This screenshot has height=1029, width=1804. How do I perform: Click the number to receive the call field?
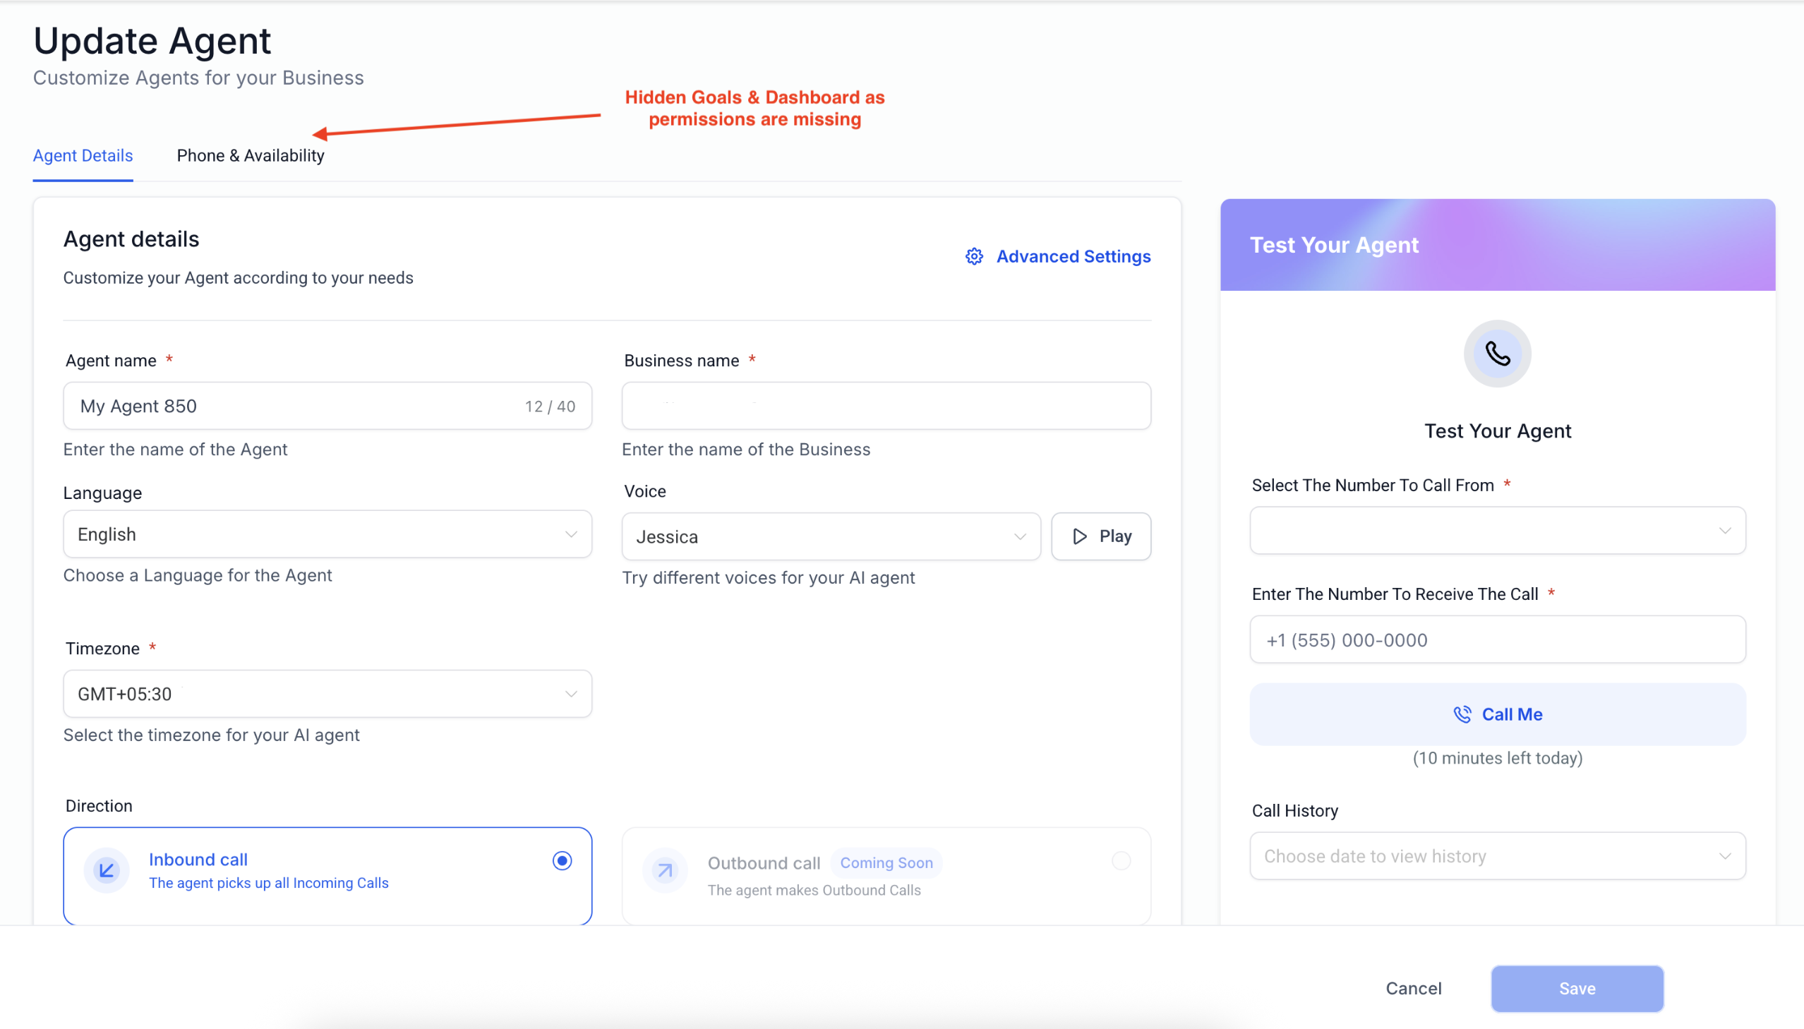1496,639
